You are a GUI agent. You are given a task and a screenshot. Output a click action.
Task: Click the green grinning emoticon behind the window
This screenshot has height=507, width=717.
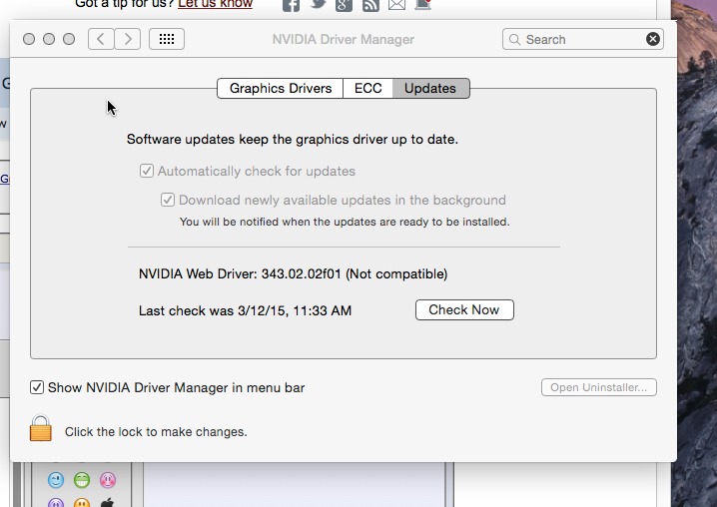click(82, 480)
